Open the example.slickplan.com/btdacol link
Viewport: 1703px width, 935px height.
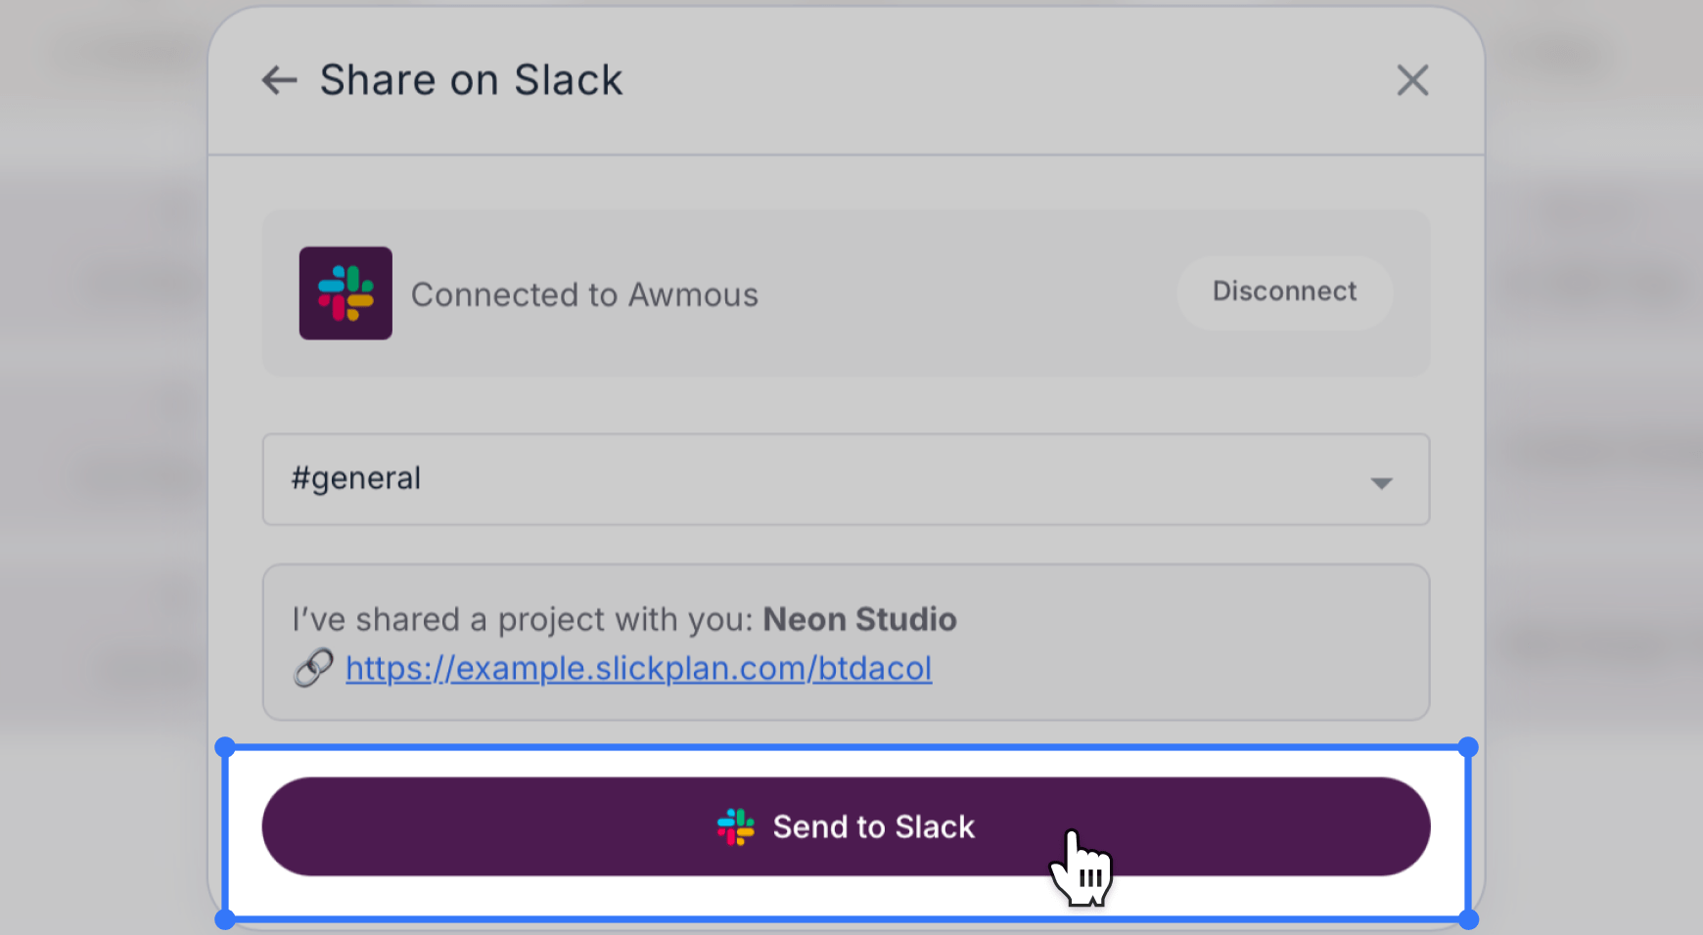pyautogui.click(x=637, y=668)
